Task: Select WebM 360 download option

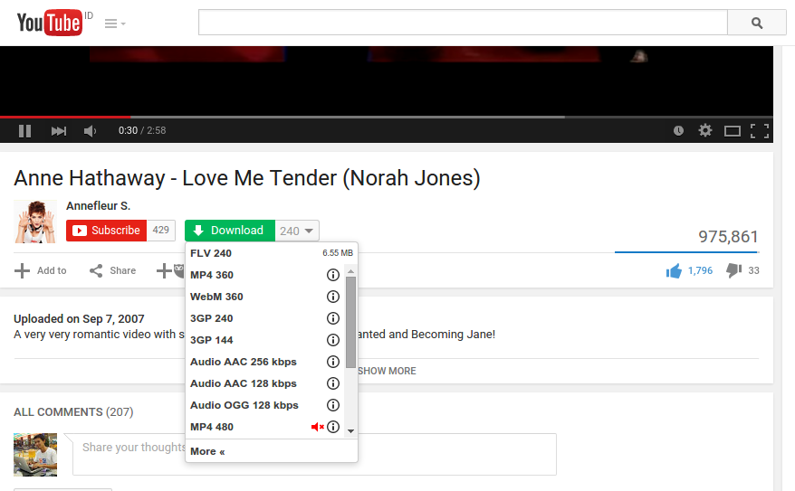Action: pos(217,297)
